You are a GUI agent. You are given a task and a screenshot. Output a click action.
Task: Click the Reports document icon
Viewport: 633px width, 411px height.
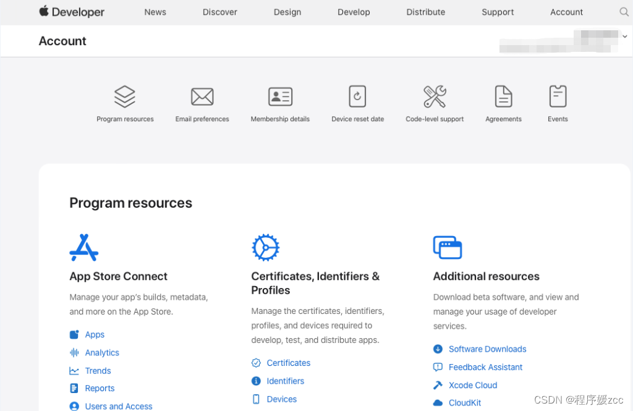pyautogui.click(x=74, y=388)
